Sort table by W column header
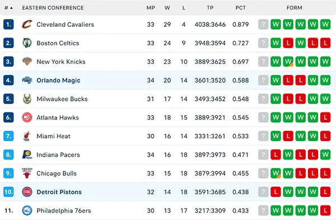The image size is (336, 220). (x=167, y=8)
